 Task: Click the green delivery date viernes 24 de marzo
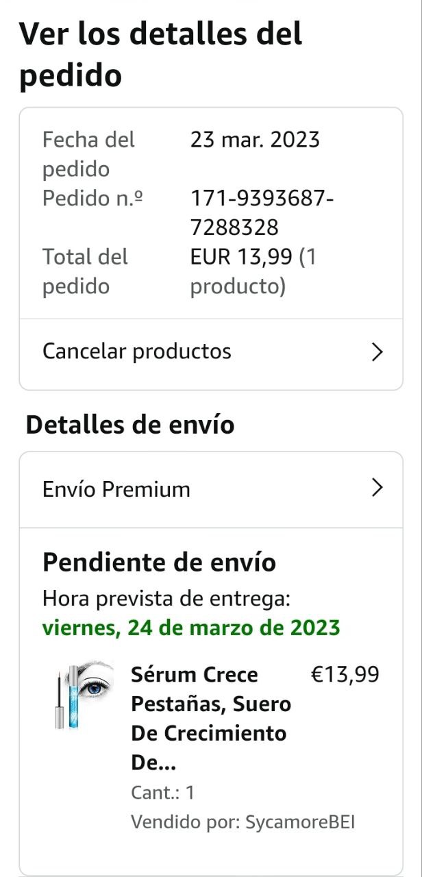pyautogui.click(x=191, y=628)
